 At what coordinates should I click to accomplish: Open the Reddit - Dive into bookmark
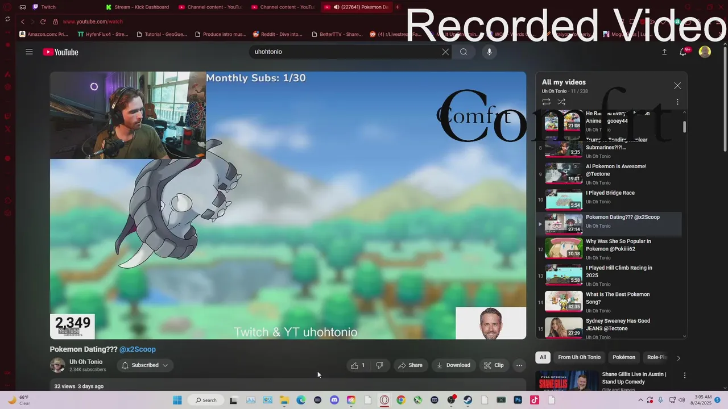tap(278, 34)
